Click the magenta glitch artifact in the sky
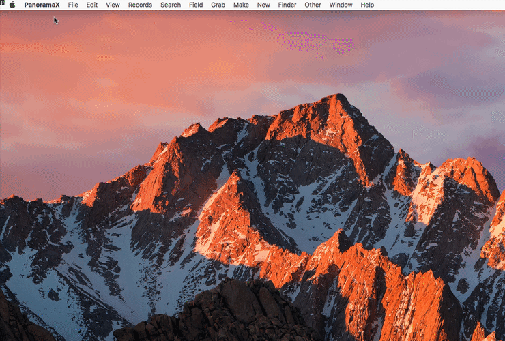Image resolution: width=505 pixels, height=341 pixels. coord(314,40)
